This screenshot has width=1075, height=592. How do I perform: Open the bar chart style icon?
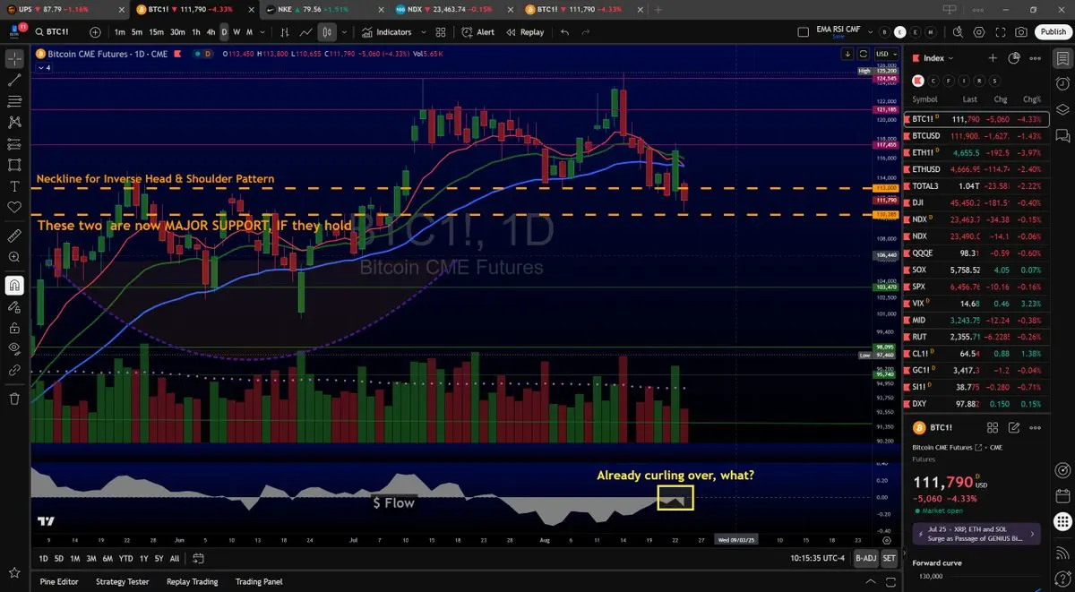[x=285, y=32]
